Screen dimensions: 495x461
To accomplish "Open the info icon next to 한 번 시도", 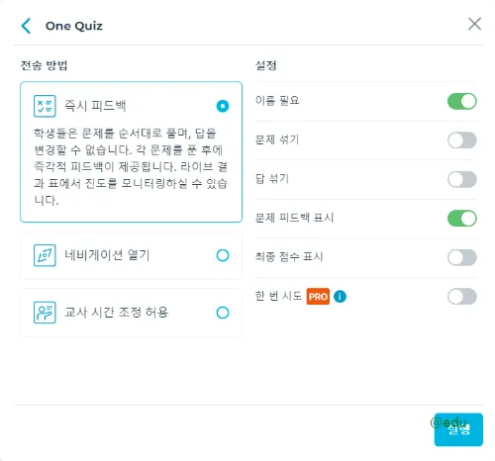I will [340, 296].
